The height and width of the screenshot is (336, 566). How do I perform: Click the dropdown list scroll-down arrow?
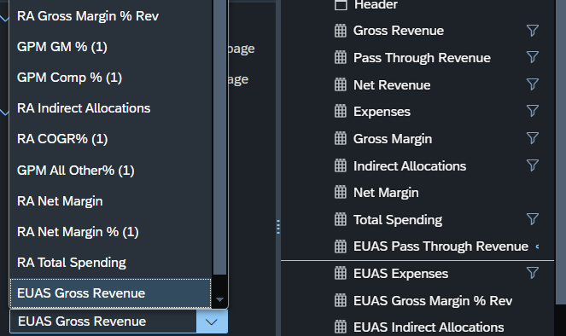click(x=219, y=299)
